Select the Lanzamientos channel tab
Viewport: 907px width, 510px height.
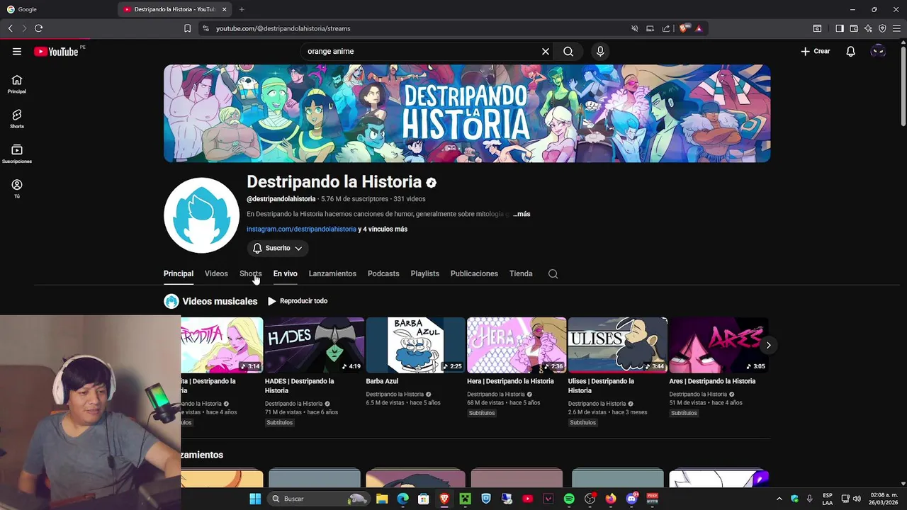[332, 273]
